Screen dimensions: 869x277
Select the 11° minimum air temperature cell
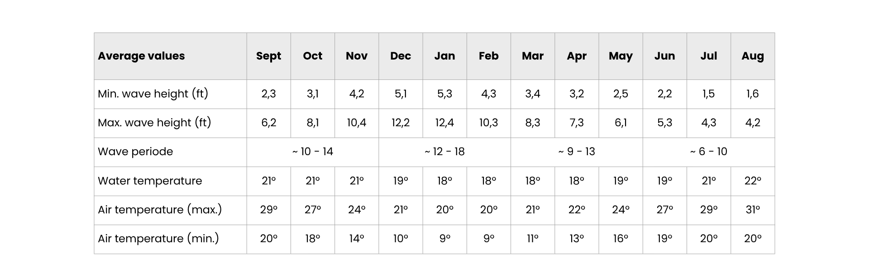point(533,239)
